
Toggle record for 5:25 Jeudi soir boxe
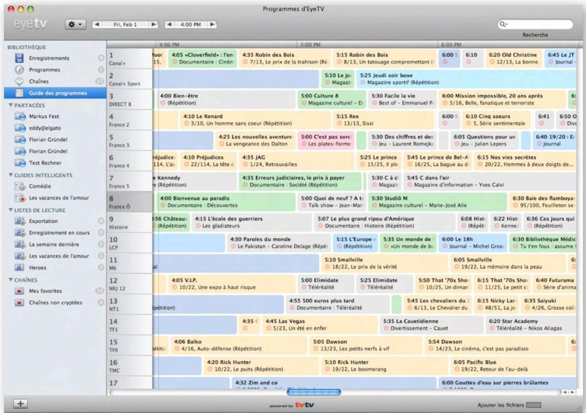(363, 82)
